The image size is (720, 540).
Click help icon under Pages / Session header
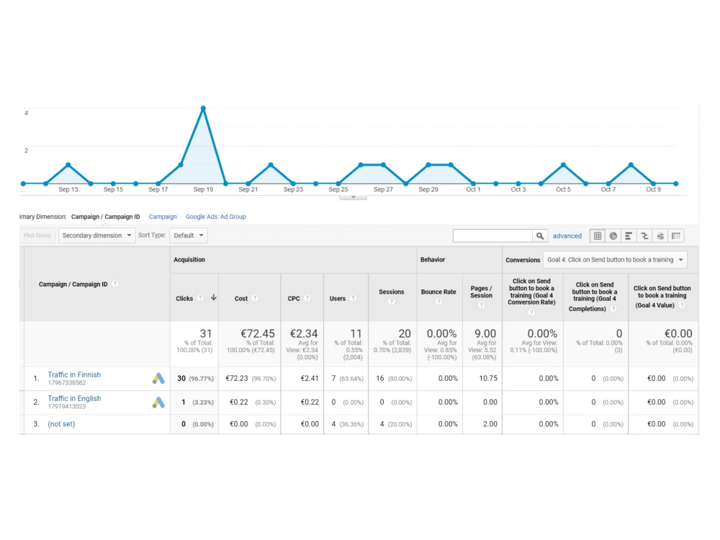tap(481, 305)
